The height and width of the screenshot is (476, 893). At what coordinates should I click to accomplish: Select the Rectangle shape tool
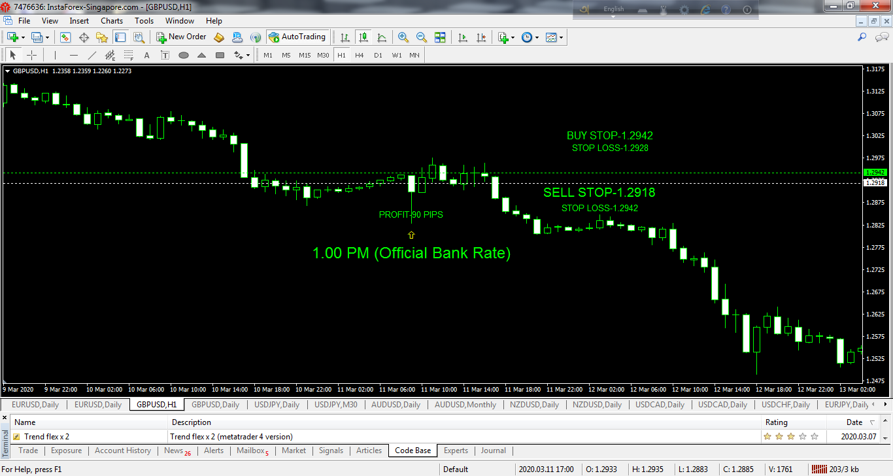pyautogui.click(x=220, y=55)
